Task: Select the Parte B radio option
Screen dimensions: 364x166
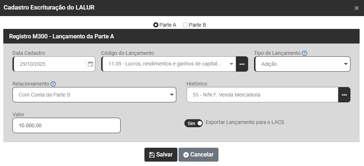Action: tap(185, 25)
